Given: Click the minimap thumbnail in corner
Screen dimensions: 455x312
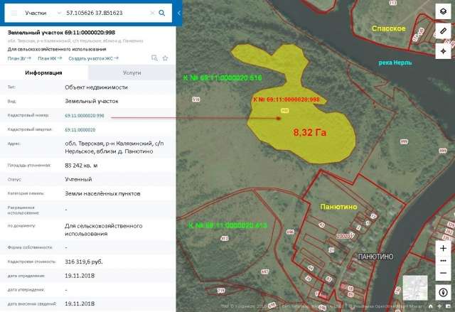Looking at the screenshot, I should 415,288.
